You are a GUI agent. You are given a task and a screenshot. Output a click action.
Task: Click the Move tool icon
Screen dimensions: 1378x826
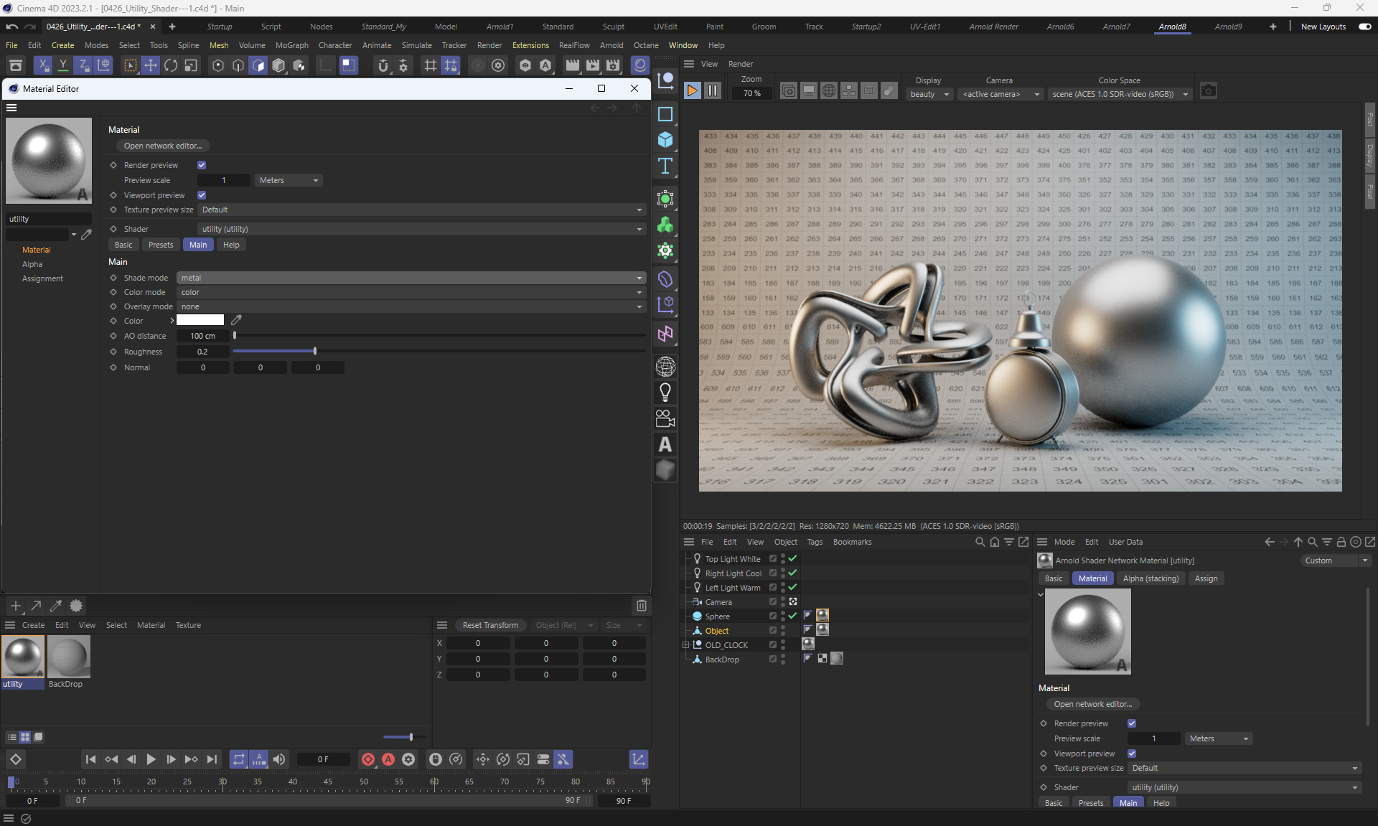[x=151, y=65]
